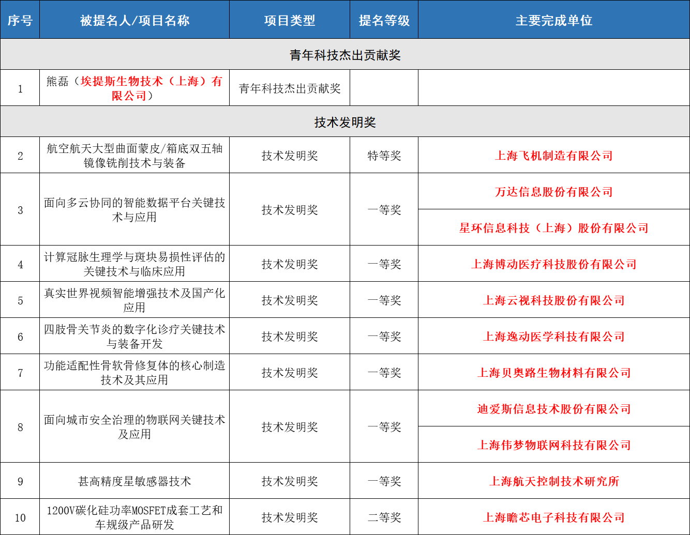Click the 项目类型 column header
Image resolution: width=690 pixels, height=535 pixels.
(290, 20)
